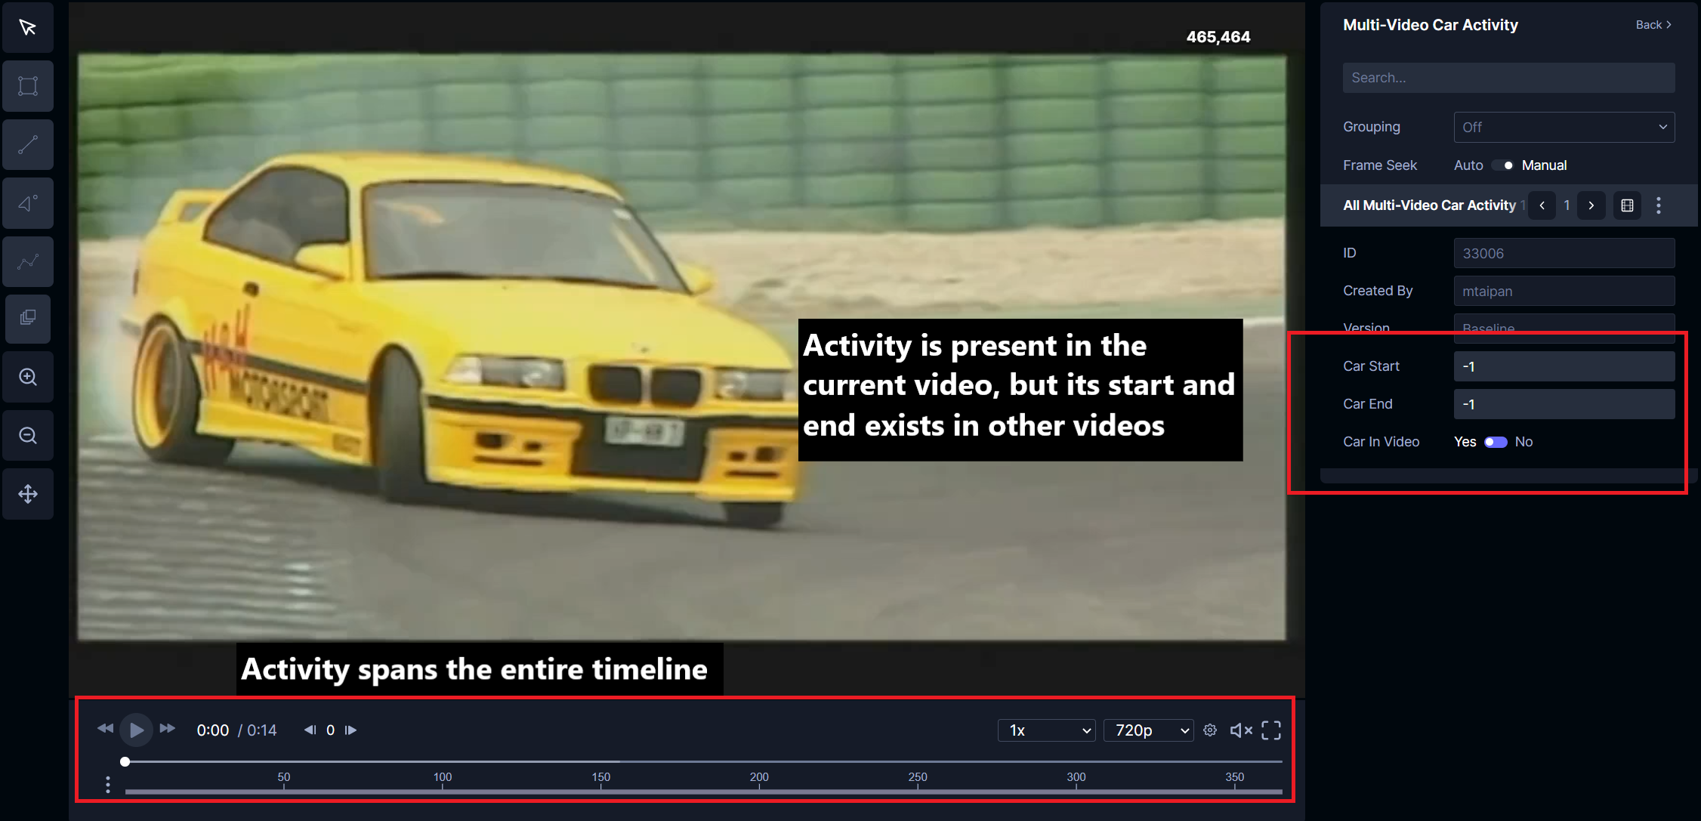Click the zoom in magnifier icon
This screenshot has width=1701, height=821.
pos(28,377)
